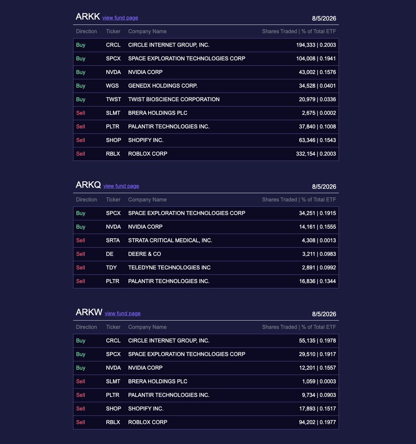Screen dimensions: 416x444
Task: Open the ARKK view fund page link
Action: pos(120,18)
